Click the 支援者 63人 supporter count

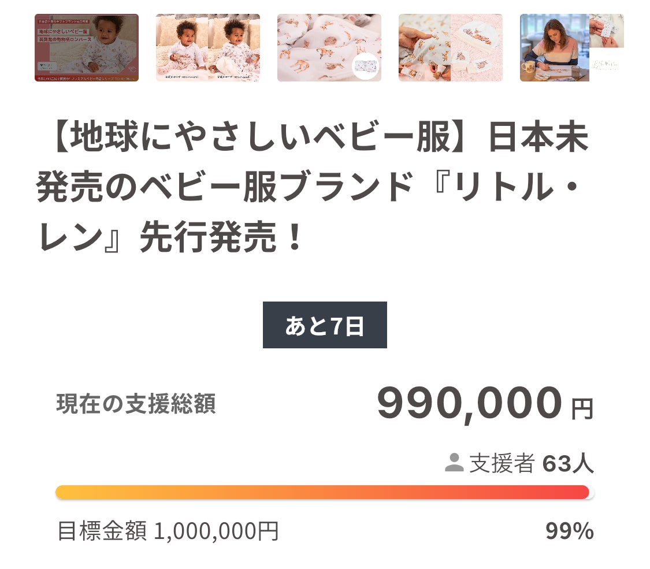tap(530, 463)
